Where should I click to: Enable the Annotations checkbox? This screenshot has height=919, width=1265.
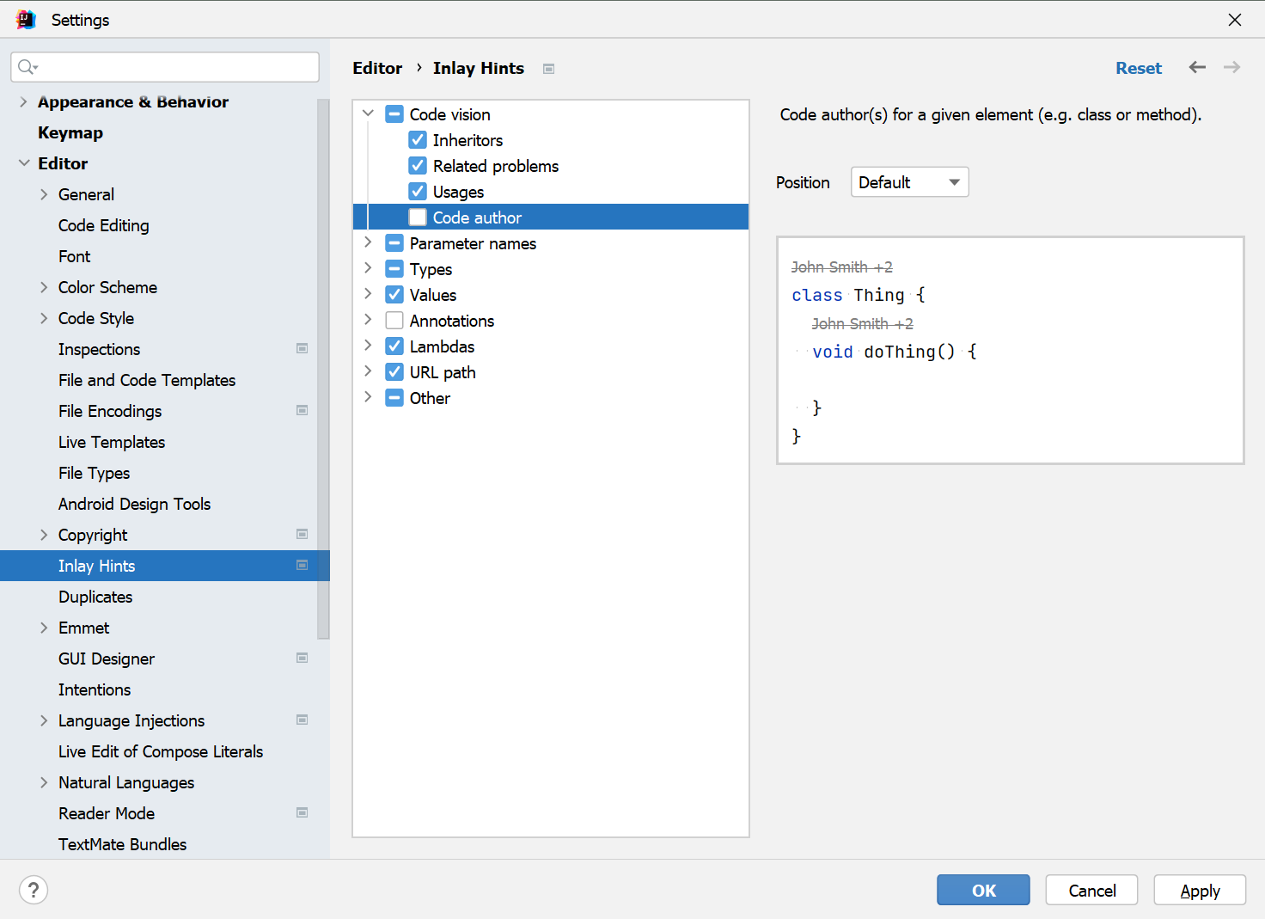pos(394,320)
